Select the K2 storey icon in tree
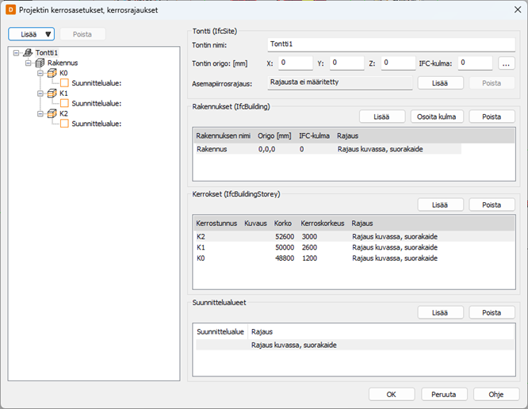Screen dimensions: 528x409 click(52, 114)
